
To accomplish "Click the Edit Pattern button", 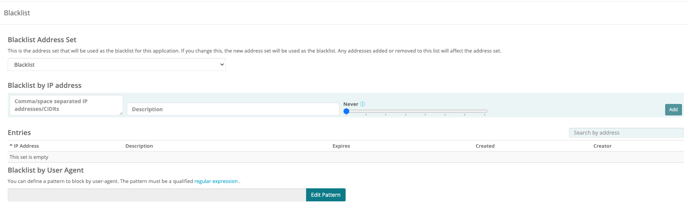I will pos(326,195).
